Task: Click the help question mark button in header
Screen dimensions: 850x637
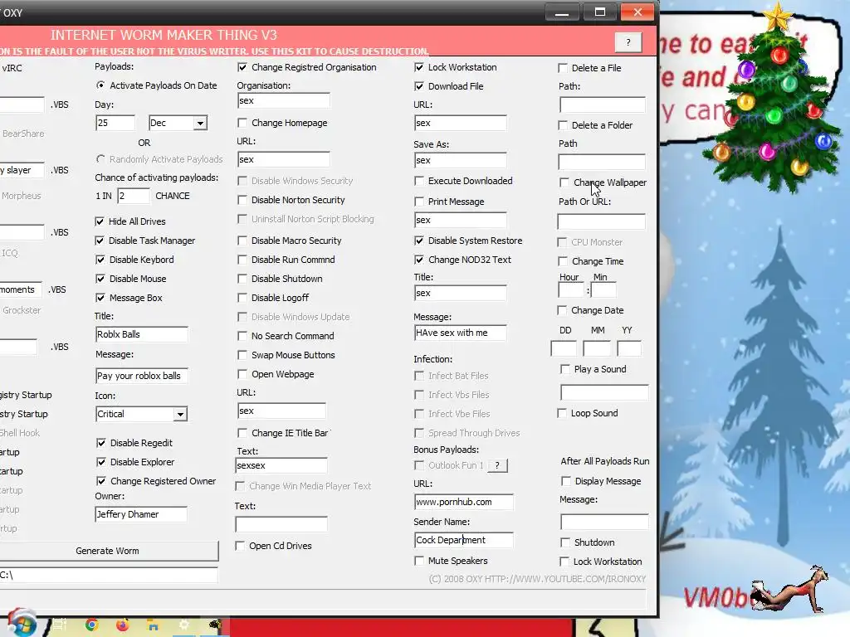Action: 628,42
